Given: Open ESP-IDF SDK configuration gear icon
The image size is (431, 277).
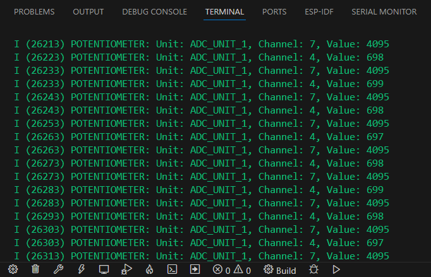Looking at the screenshot, I should (x=13, y=269).
